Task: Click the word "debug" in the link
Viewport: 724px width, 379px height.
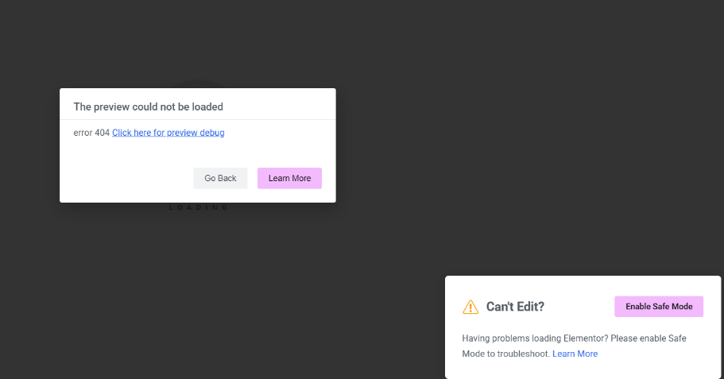Action: pos(211,133)
